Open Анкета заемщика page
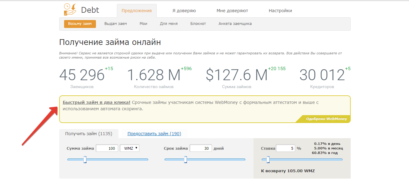Screen dimensions: 409x188 pos(235,24)
